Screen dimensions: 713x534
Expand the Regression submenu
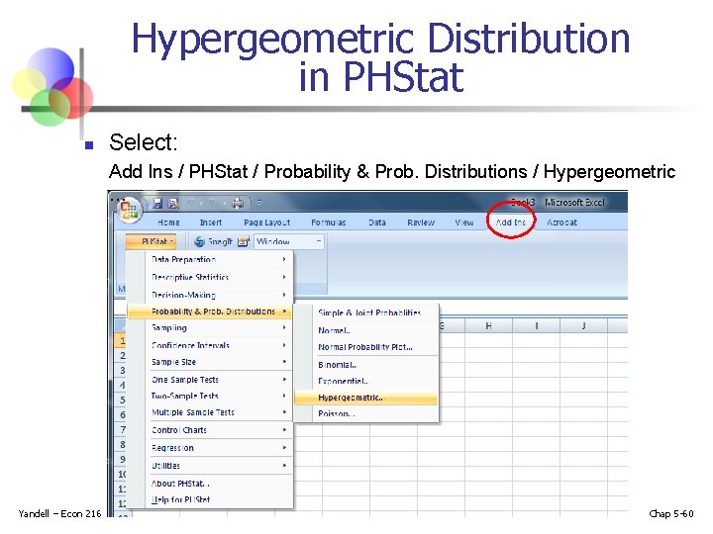click(210, 448)
